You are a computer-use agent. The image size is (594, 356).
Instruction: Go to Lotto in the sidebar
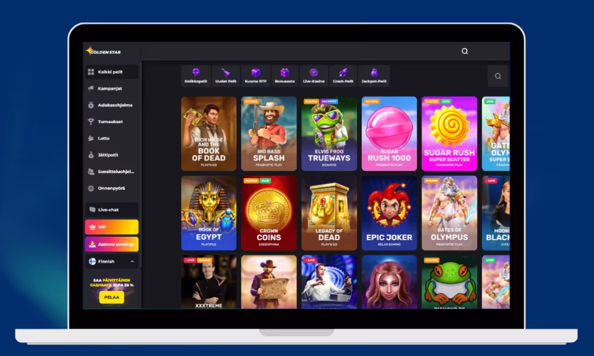pyautogui.click(x=112, y=139)
